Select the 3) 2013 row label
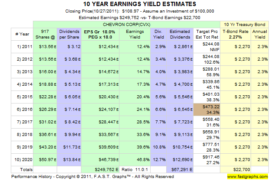The height and width of the screenshot is (181, 274). 22,72
